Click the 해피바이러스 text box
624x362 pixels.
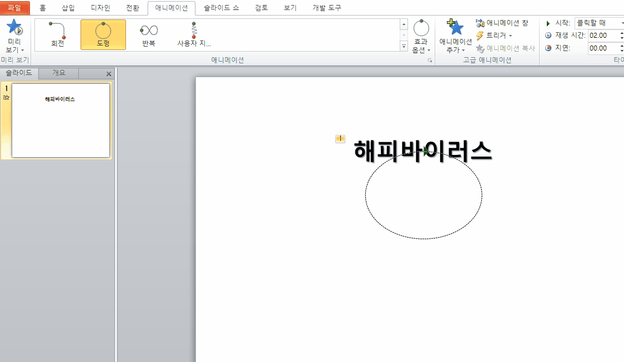[423, 151]
